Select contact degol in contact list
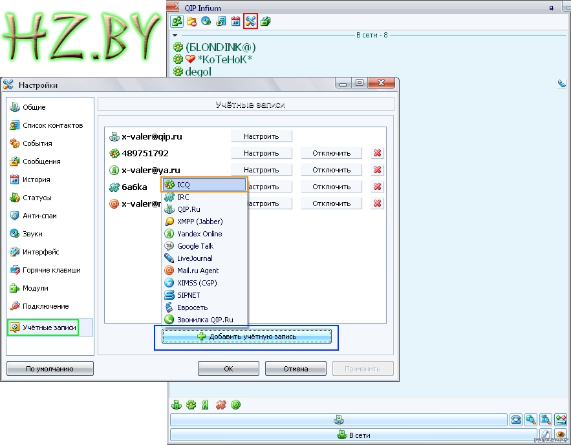Screen dimensions: 571x445 [192, 71]
